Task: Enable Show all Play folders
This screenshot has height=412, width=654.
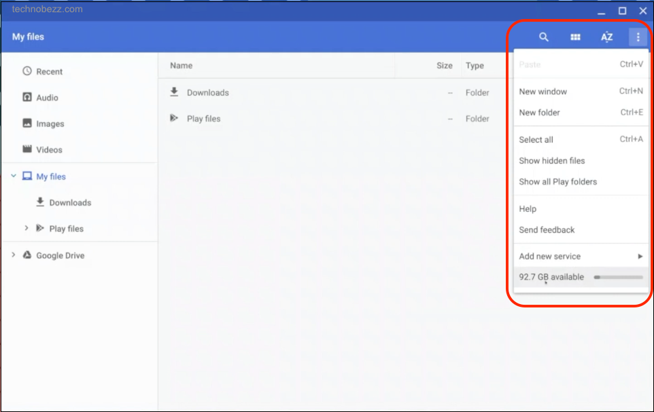Action: click(581, 182)
